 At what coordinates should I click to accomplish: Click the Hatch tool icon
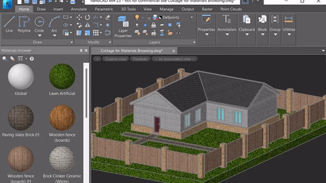tap(66, 33)
